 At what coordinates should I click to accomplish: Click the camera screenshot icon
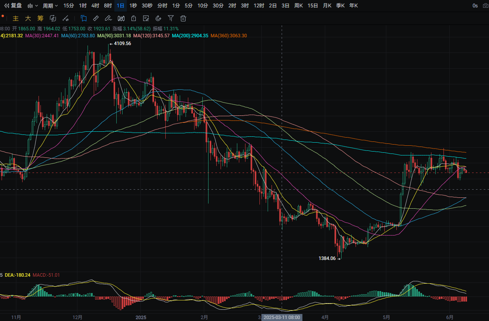click(x=484, y=5)
